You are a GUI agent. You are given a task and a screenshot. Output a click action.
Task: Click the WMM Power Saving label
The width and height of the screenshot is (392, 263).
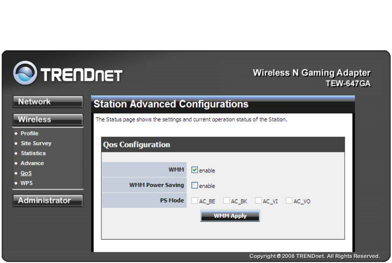(157, 185)
